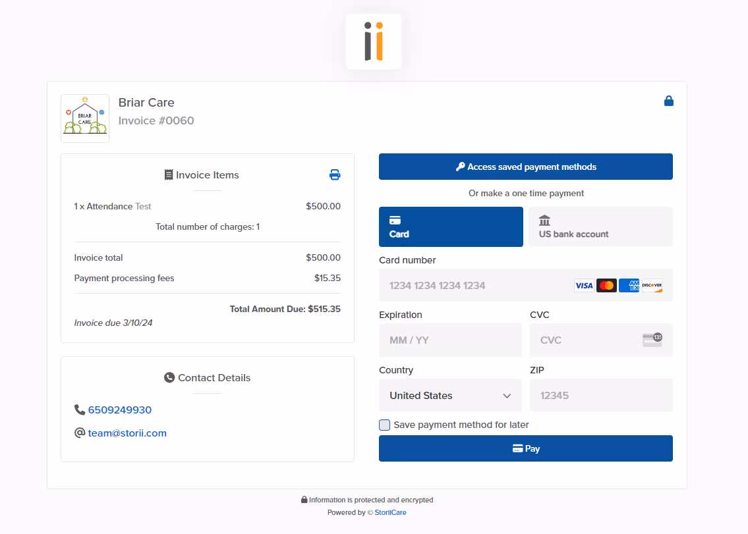Screen dimensions: 748x534
Task: Open the Country dropdown
Action: [450, 395]
